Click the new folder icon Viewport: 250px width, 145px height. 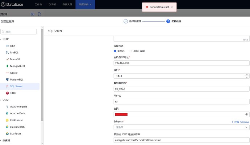[x=33, y=14]
